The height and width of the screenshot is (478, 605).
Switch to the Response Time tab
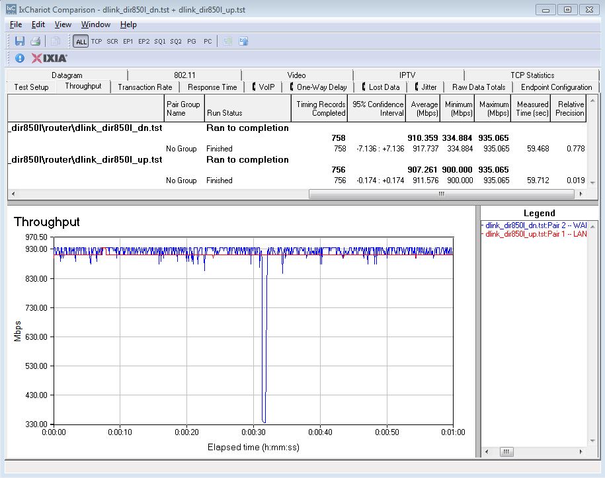pos(212,87)
